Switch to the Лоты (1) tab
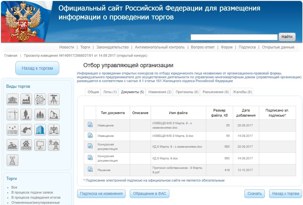 [x=110, y=92]
